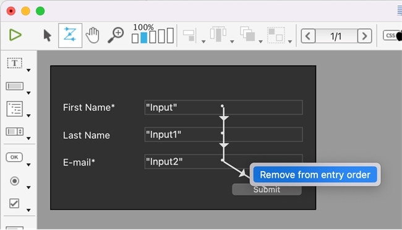The image size is (402, 230).
Task: Click the align objects icon
Action: [x=189, y=35]
